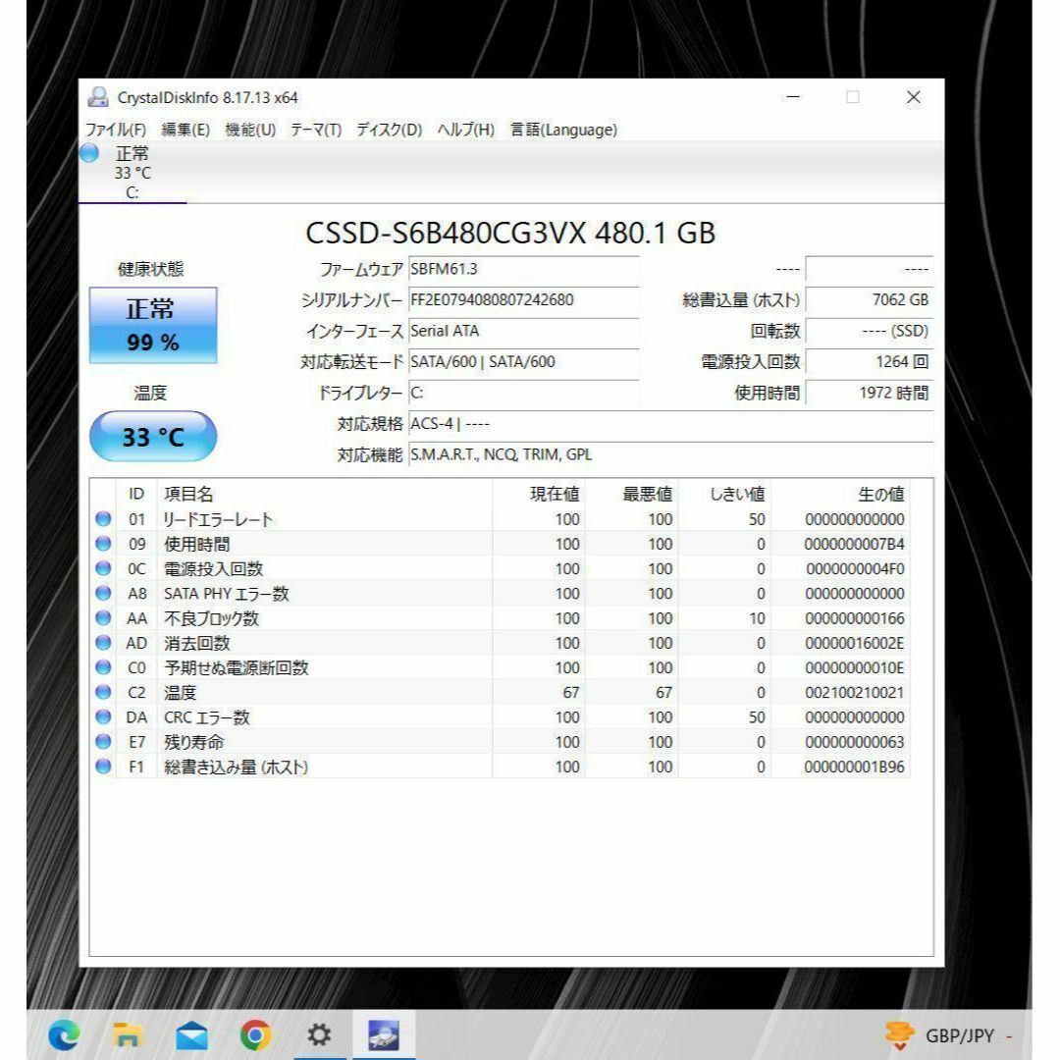Open Google Chrome from the taskbar
This screenshot has width=1060, height=1060.
[255, 1035]
